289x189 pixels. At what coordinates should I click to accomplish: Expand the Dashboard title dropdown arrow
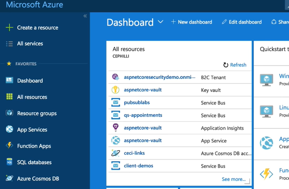point(160,22)
